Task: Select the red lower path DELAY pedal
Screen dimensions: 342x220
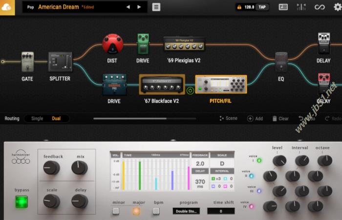Action: (x=324, y=84)
